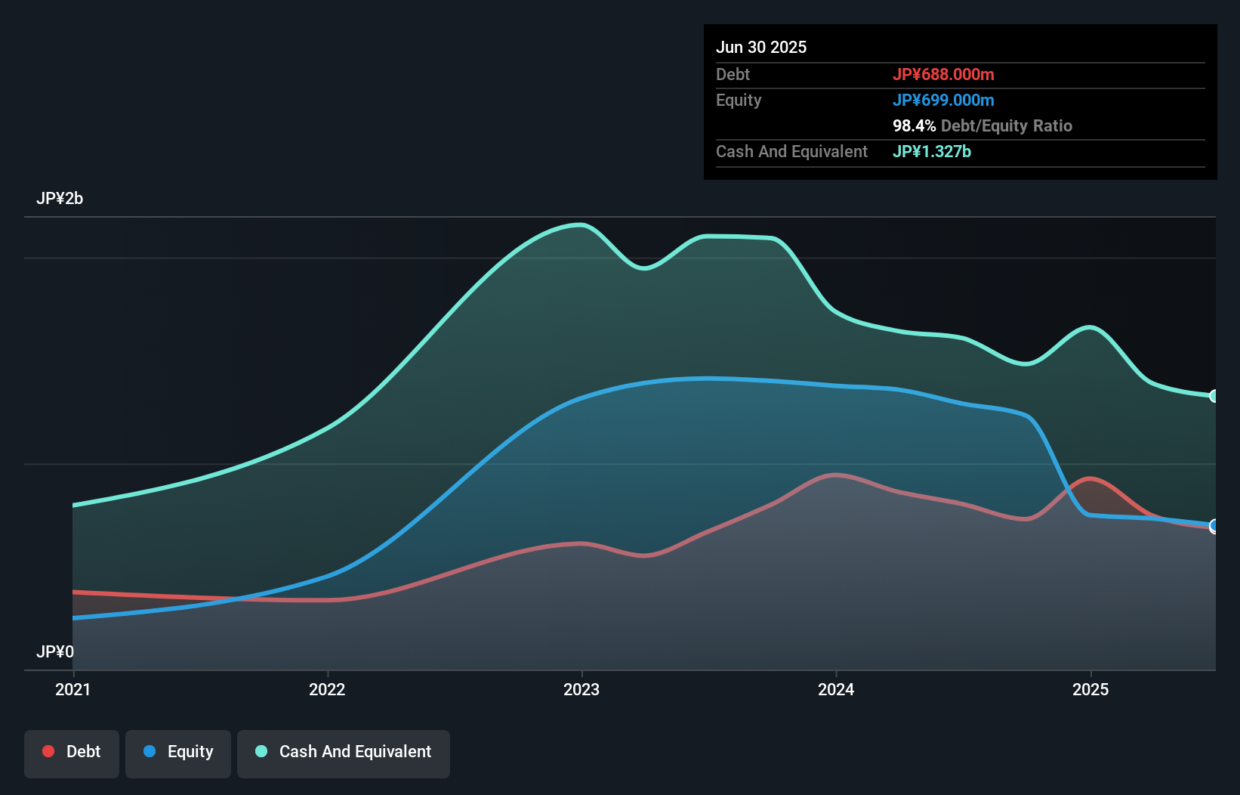Click the red Debt legend dot
This screenshot has width=1240, height=795.
47,751
